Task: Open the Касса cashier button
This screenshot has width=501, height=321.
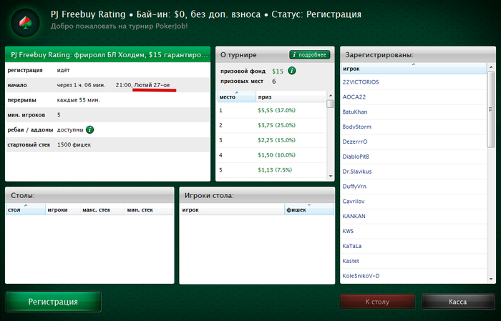Action: pyautogui.click(x=457, y=302)
